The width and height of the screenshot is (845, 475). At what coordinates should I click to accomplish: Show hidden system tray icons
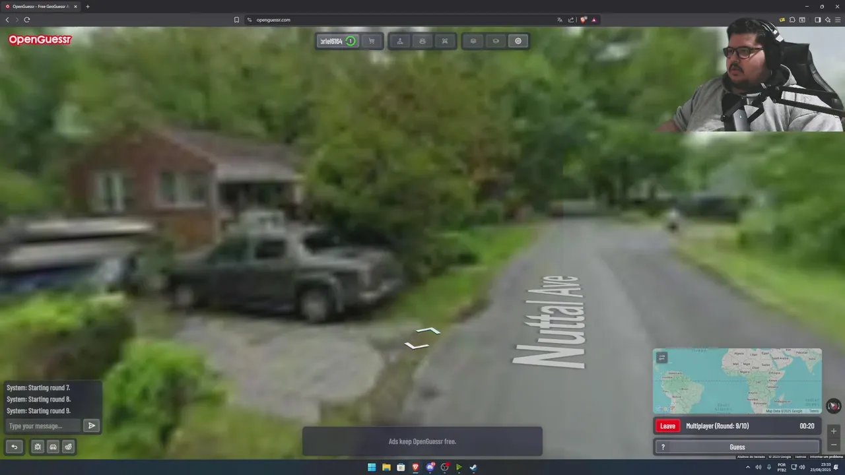(x=748, y=467)
